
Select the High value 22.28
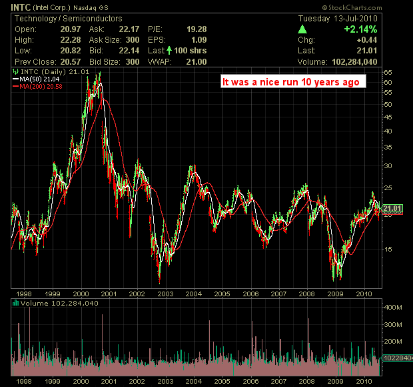tap(71, 40)
